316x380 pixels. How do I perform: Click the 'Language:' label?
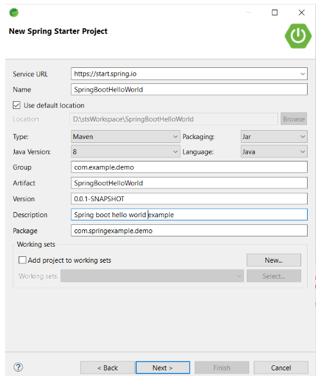198,152
